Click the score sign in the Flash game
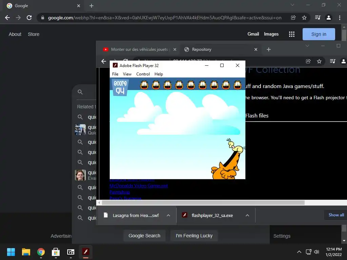Image resolution: width=347 pixels, height=260 pixels. (120, 87)
